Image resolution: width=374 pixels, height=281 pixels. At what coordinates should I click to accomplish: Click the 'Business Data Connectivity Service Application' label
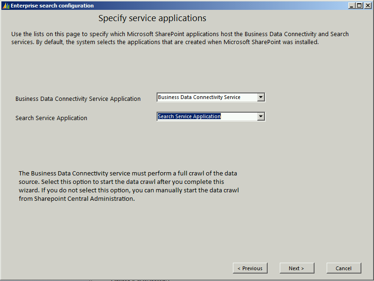(x=78, y=99)
